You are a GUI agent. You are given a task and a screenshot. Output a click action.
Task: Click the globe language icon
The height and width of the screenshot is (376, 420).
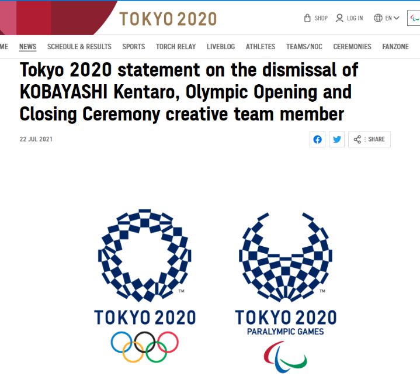tap(378, 18)
